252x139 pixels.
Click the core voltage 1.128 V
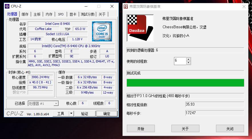point(77,39)
